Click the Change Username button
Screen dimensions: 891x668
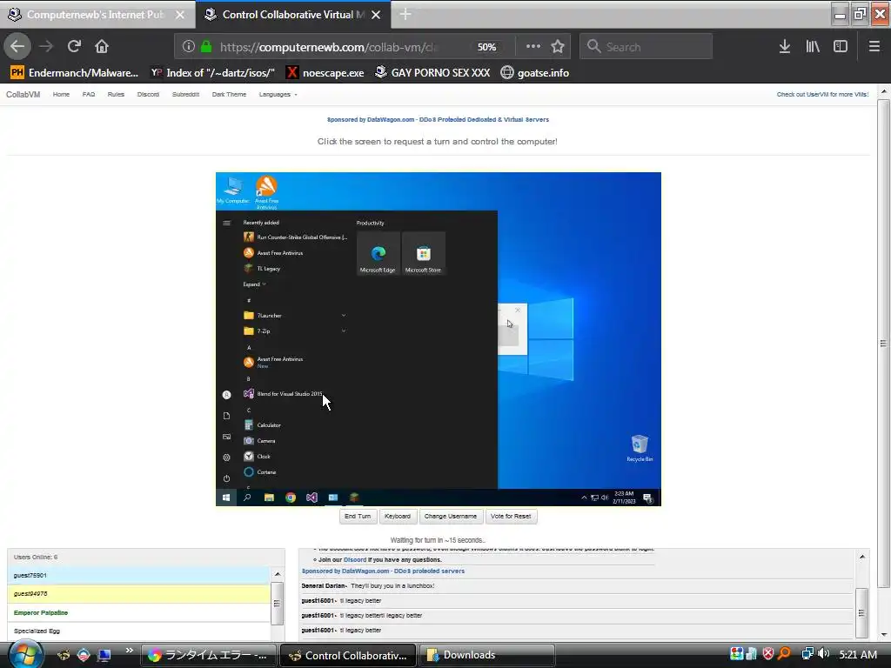tap(451, 517)
